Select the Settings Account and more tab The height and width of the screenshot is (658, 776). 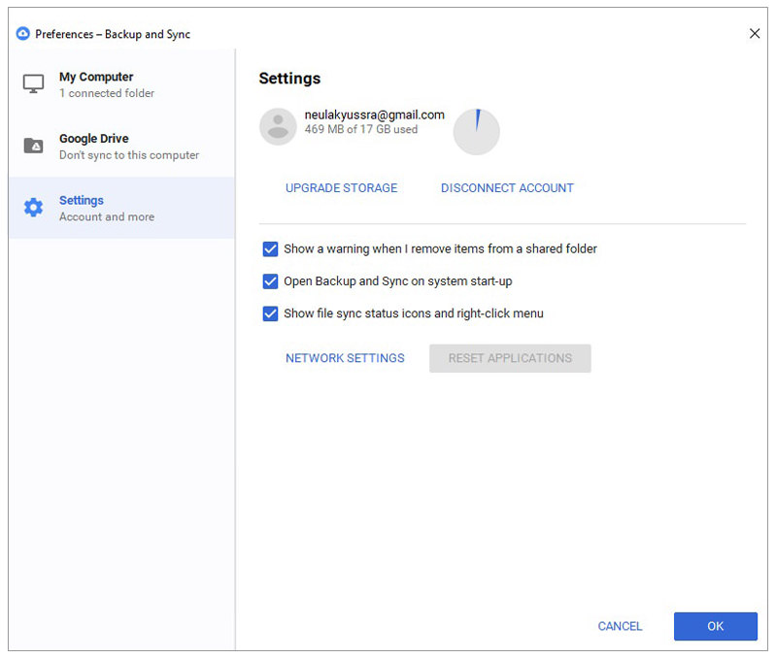121,208
